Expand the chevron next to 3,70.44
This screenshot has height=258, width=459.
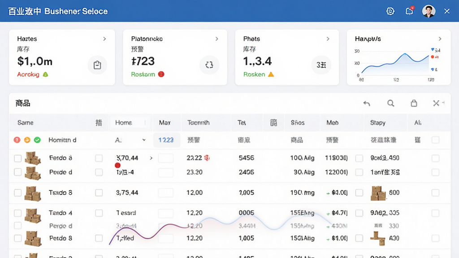pyautogui.click(x=151, y=158)
